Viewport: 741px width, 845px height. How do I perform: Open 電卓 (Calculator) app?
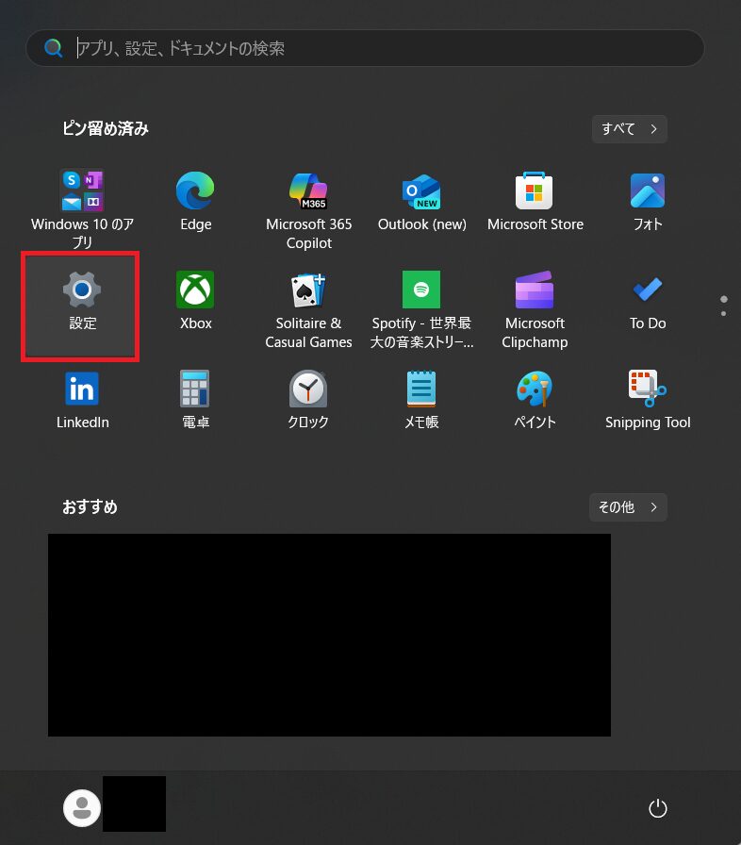pos(195,399)
